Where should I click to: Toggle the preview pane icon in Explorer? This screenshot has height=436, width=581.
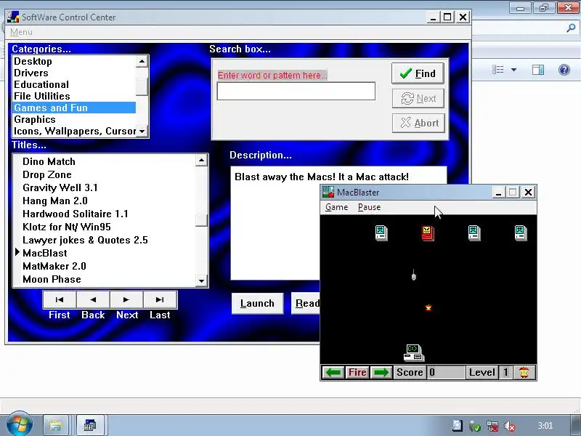tap(538, 70)
